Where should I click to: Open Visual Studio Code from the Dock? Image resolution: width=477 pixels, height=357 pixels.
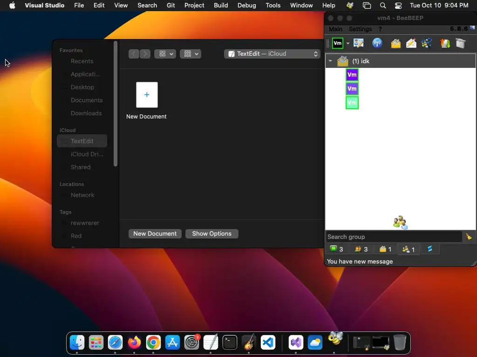[268, 343]
